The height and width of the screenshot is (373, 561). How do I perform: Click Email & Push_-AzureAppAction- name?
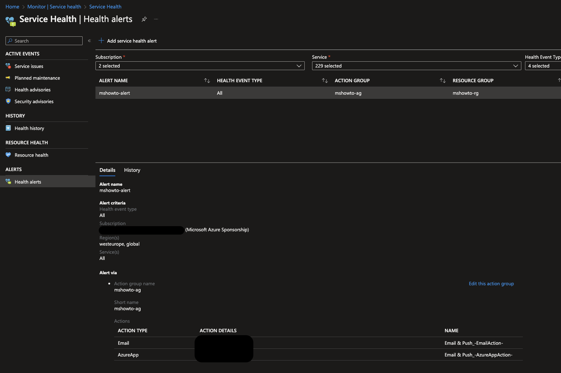point(478,355)
